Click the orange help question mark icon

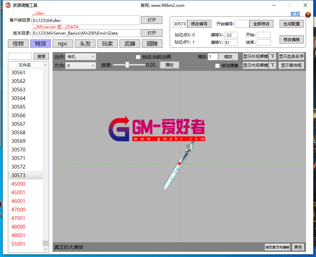308,15
